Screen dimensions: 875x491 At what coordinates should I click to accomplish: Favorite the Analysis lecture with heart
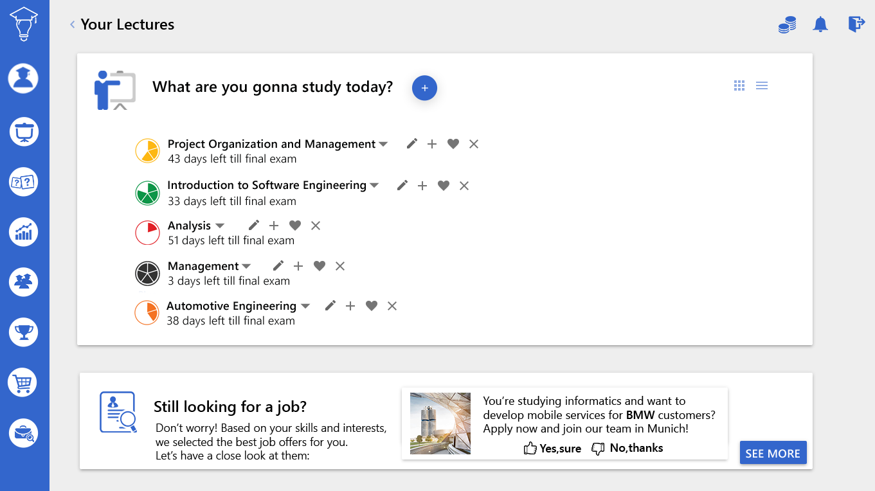295,226
